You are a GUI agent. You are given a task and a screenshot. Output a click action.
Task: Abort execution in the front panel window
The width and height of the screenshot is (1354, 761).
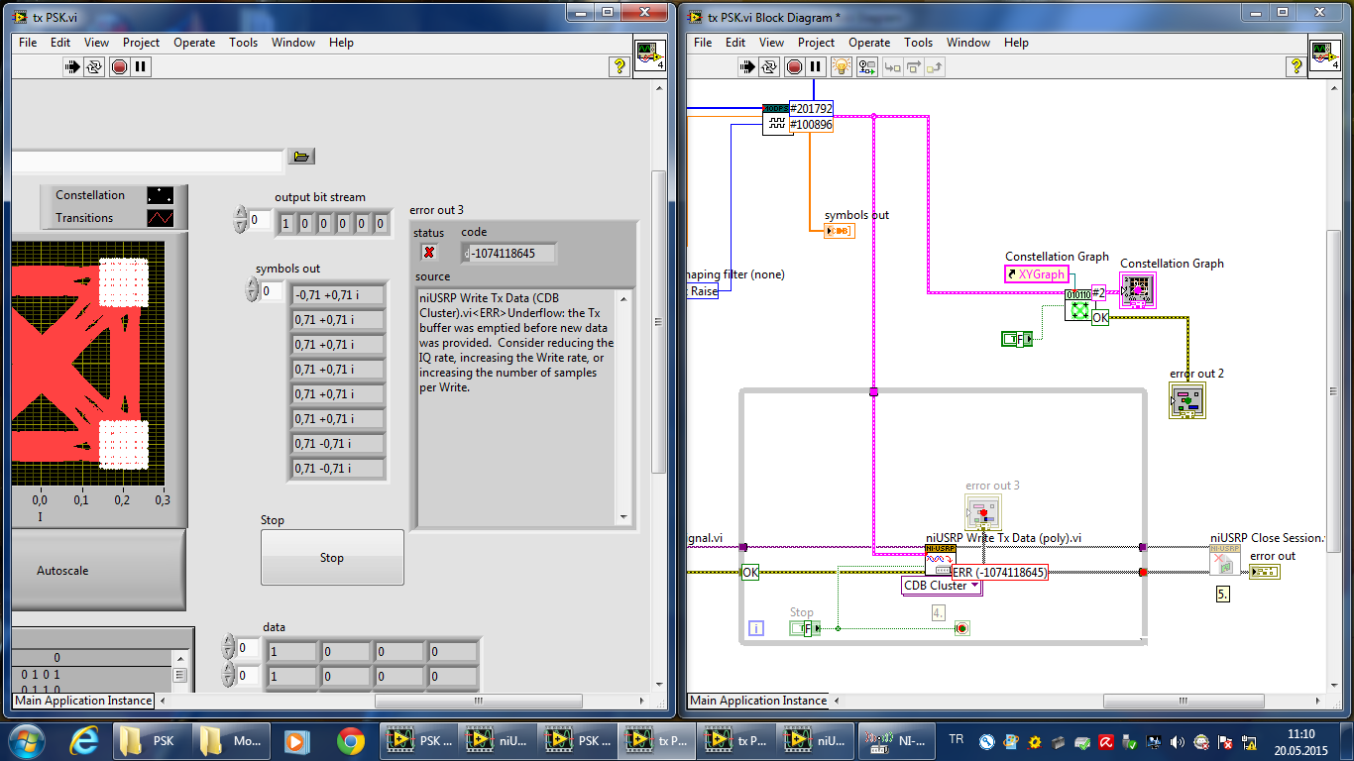click(119, 67)
